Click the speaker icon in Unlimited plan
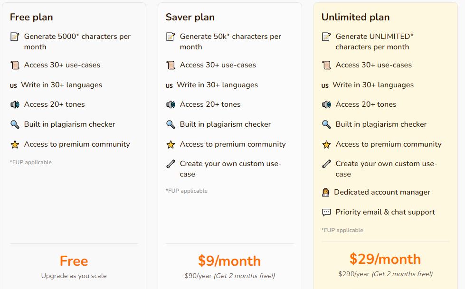The image size is (465, 289). pyautogui.click(x=326, y=104)
